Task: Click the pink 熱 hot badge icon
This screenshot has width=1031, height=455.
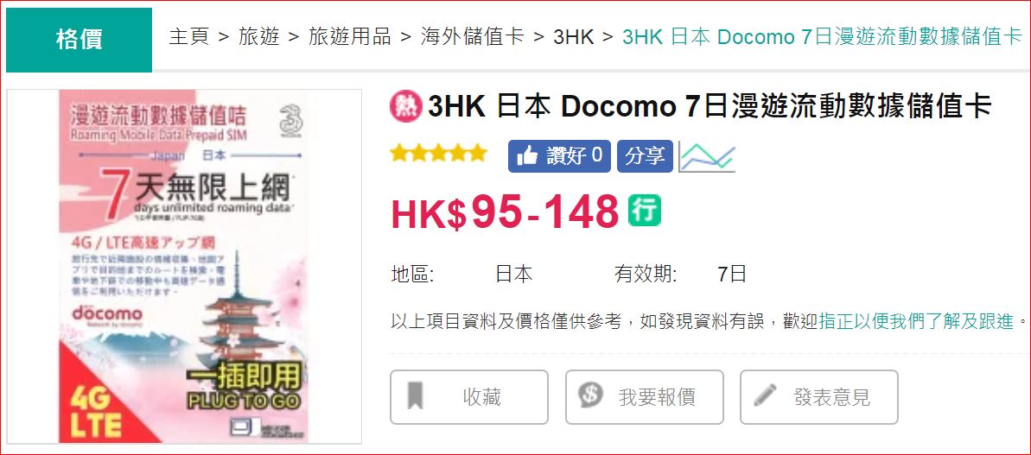Action: click(x=405, y=106)
